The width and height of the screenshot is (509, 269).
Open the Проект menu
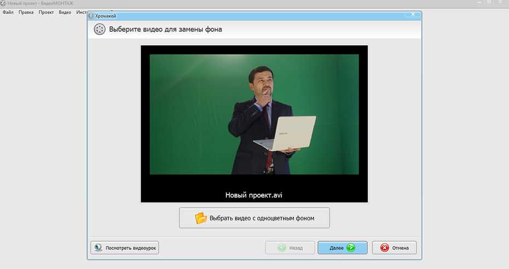click(x=46, y=12)
